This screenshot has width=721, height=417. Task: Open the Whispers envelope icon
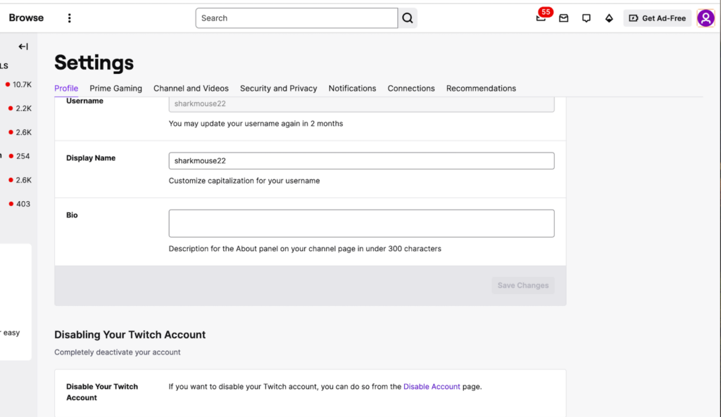click(x=563, y=18)
